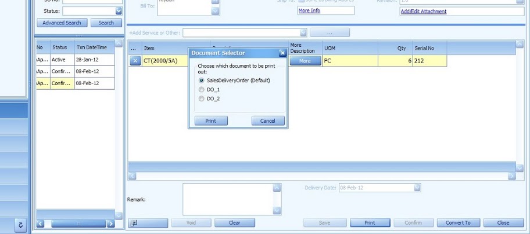Click the bottom toolbar Print button
The image size is (530, 234).
tap(370, 222)
